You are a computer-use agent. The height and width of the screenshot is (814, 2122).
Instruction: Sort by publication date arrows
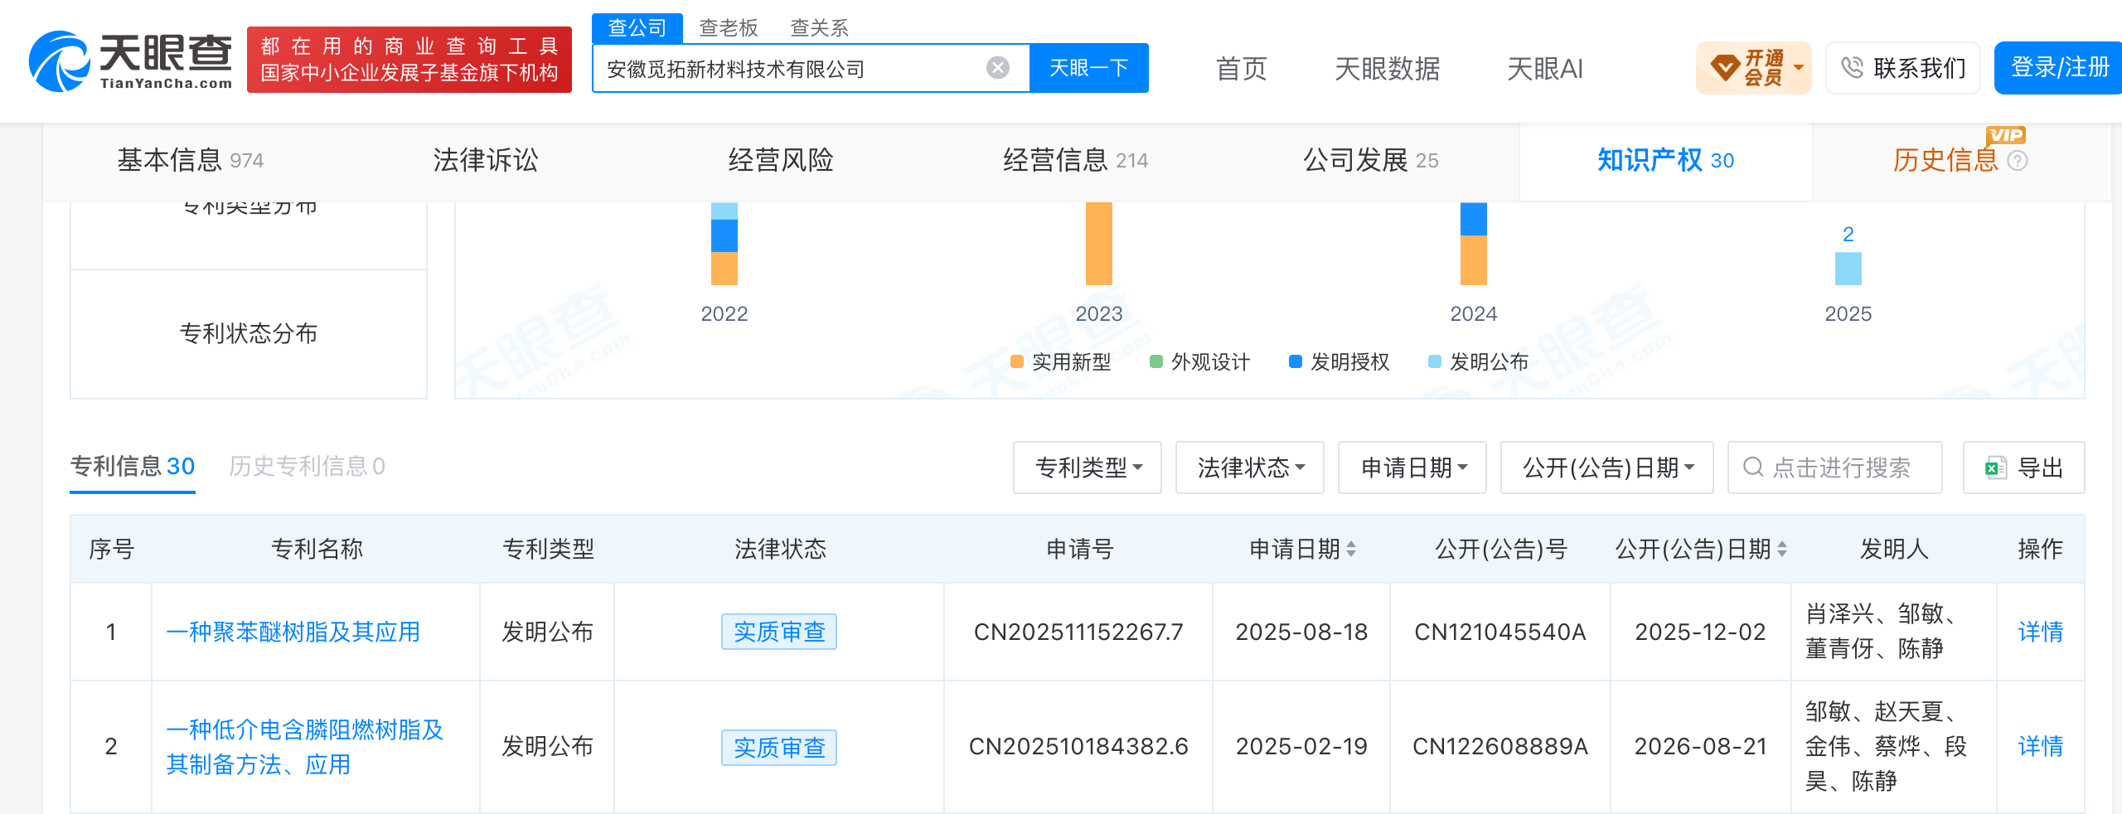[x=1782, y=549]
